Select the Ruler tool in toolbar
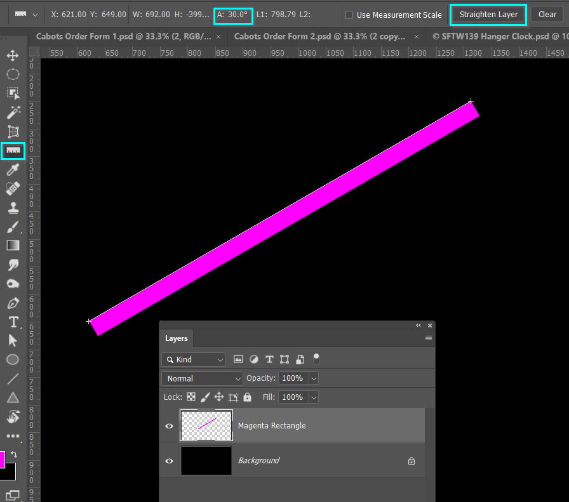Image resolution: width=569 pixels, height=502 pixels. [x=13, y=150]
